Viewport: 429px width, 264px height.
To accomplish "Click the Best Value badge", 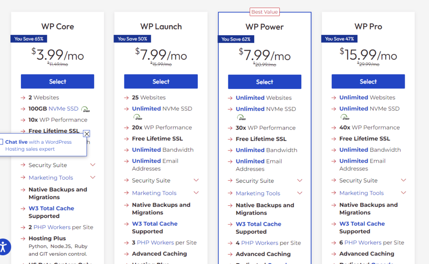I will 265,12.
